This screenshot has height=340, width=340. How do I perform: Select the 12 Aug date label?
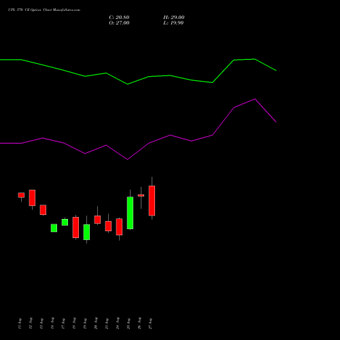pyautogui.click(x=31, y=323)
